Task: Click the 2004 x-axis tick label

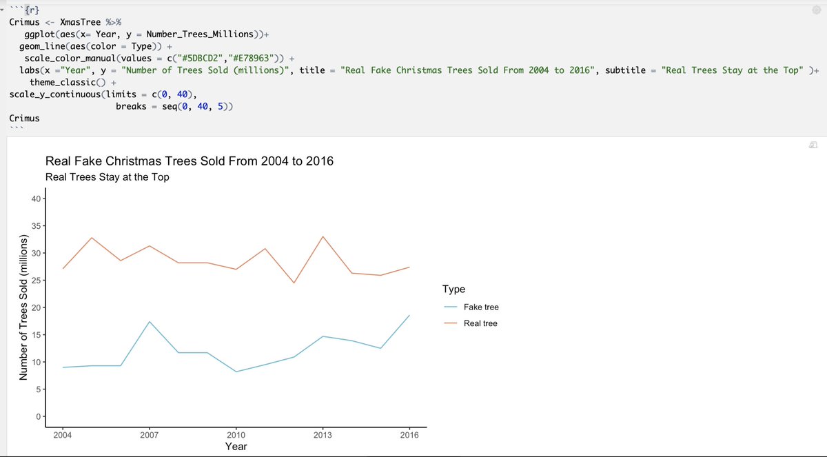Action: coord(63,434)
